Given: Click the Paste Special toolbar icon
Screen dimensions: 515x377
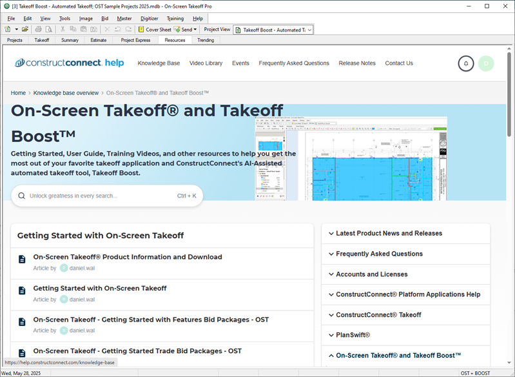Looking at the screenshot, I should pos(94,29).
